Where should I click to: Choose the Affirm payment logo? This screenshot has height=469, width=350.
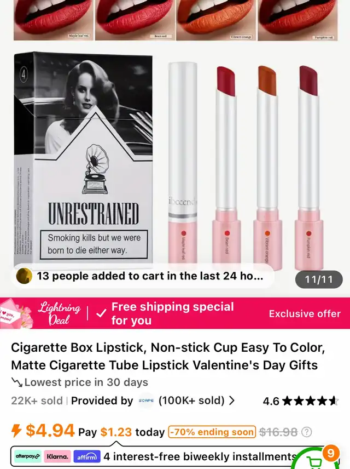87,456
